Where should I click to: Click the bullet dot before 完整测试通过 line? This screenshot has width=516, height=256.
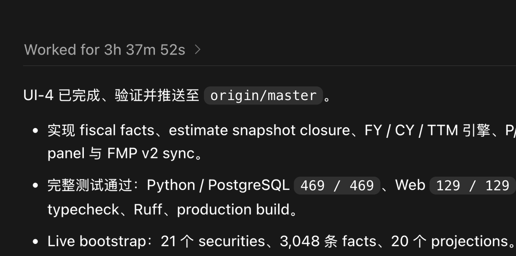pyautogui.click(x=36, y=186)
